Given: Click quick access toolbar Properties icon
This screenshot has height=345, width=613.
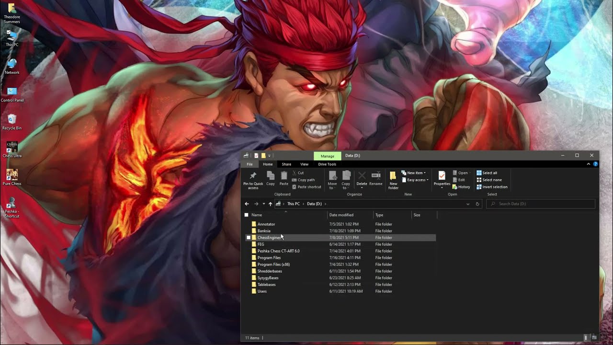Looking at the screenshot, I should coord(257,155).
